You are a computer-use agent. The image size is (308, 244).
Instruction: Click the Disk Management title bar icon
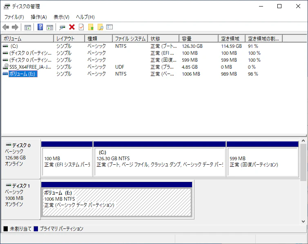click(x=7, y=7)
